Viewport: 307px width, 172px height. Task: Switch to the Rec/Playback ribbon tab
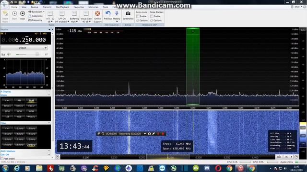[x=62, y=7]
